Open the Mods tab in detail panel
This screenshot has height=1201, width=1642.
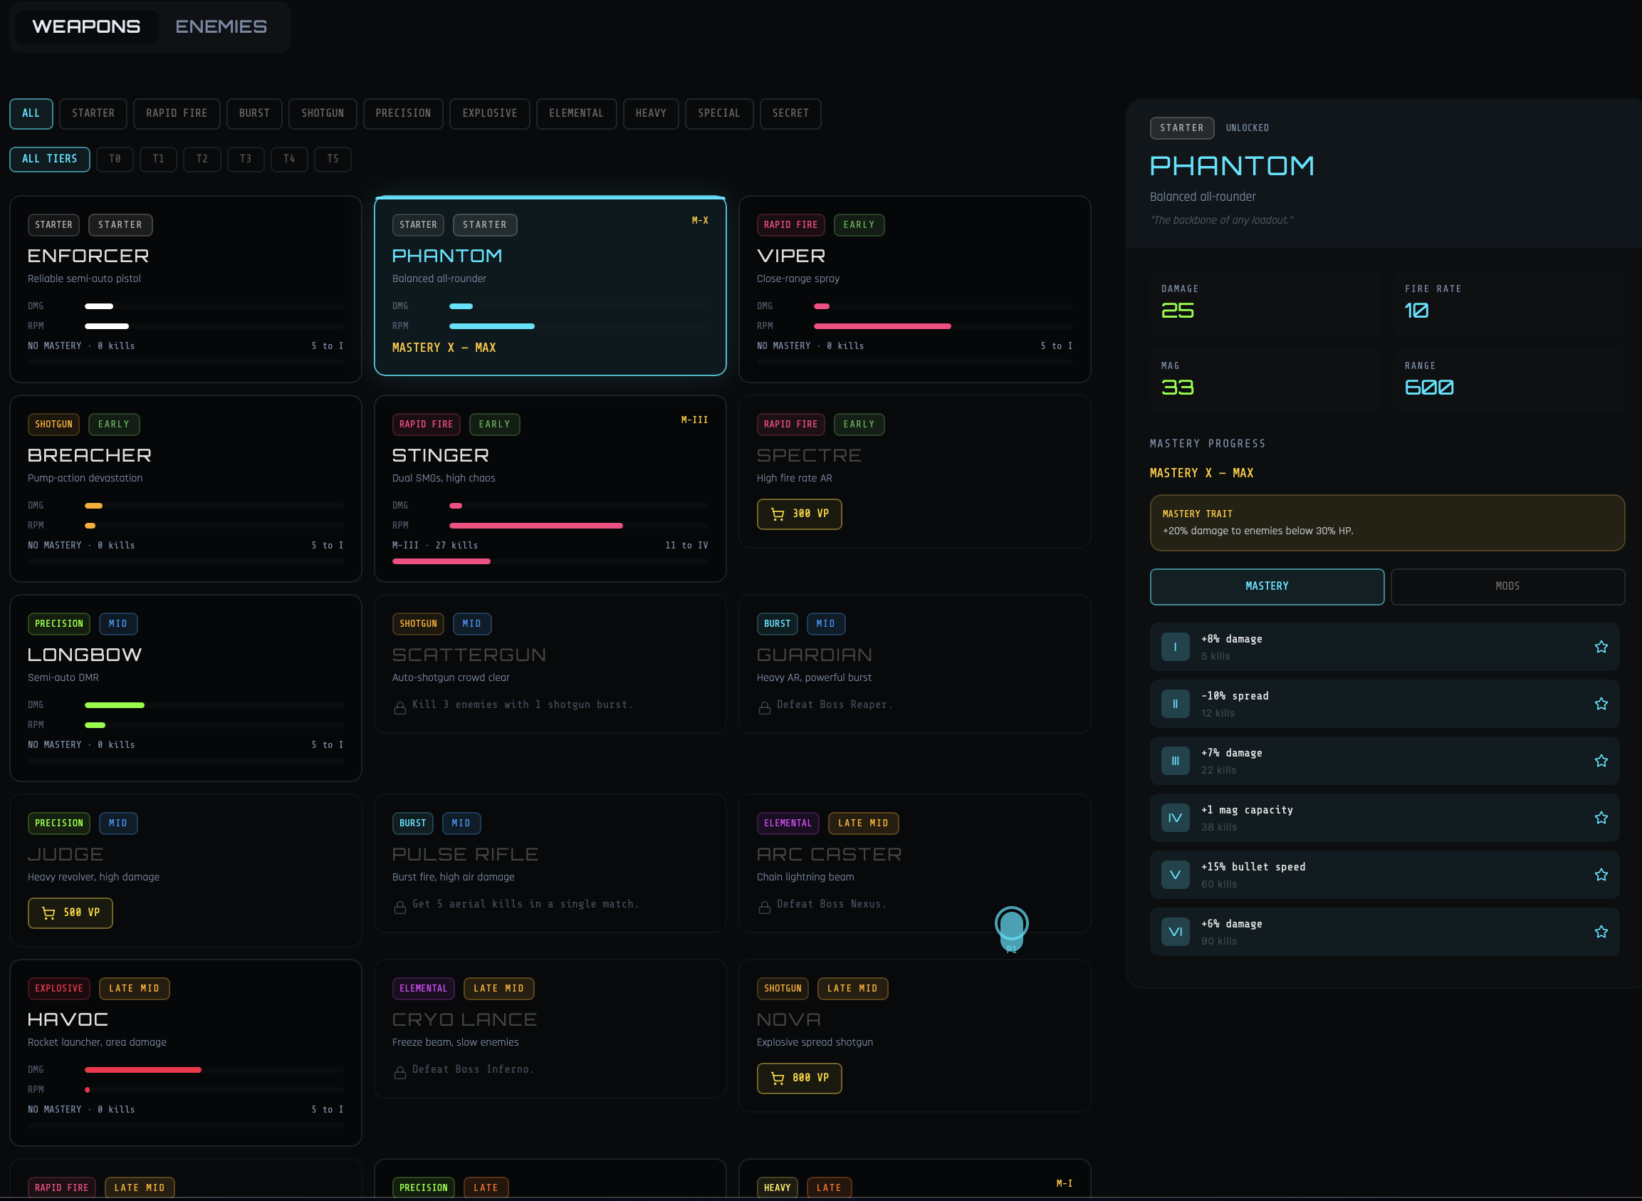point(1507,587)
